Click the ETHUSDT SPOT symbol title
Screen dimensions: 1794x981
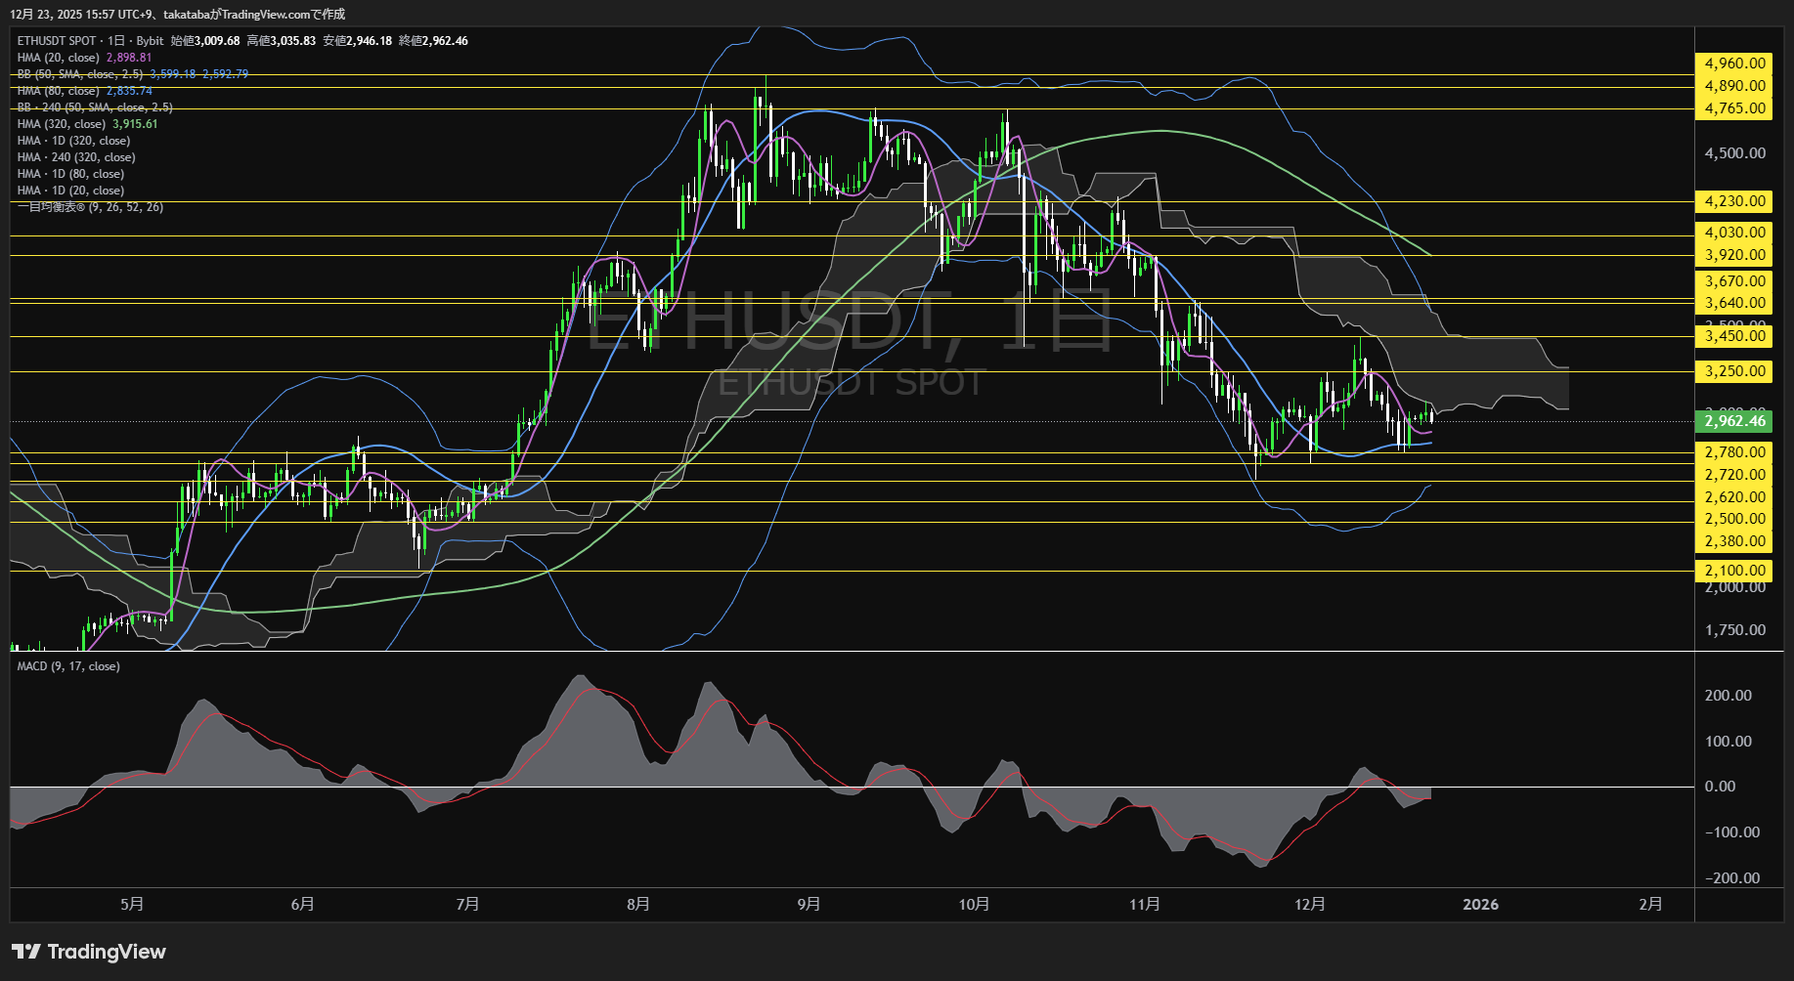[x=57, y=41]
